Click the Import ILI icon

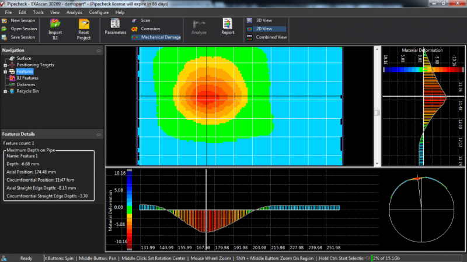(x=55, y=24)
